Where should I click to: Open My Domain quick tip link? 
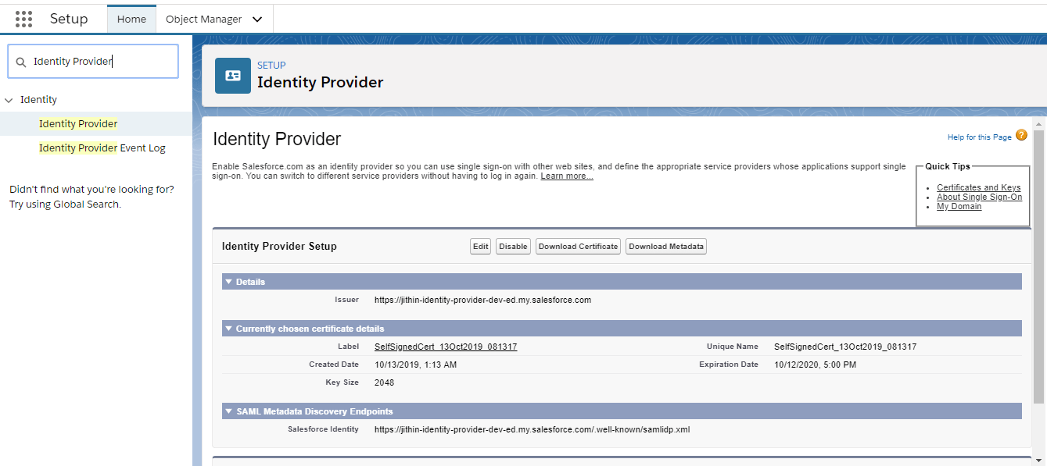[959, 207]
